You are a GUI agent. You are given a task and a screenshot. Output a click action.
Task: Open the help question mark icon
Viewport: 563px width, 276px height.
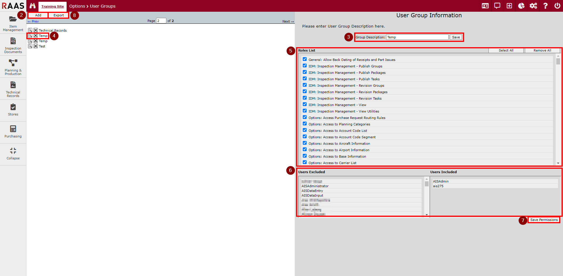(545, 6)
